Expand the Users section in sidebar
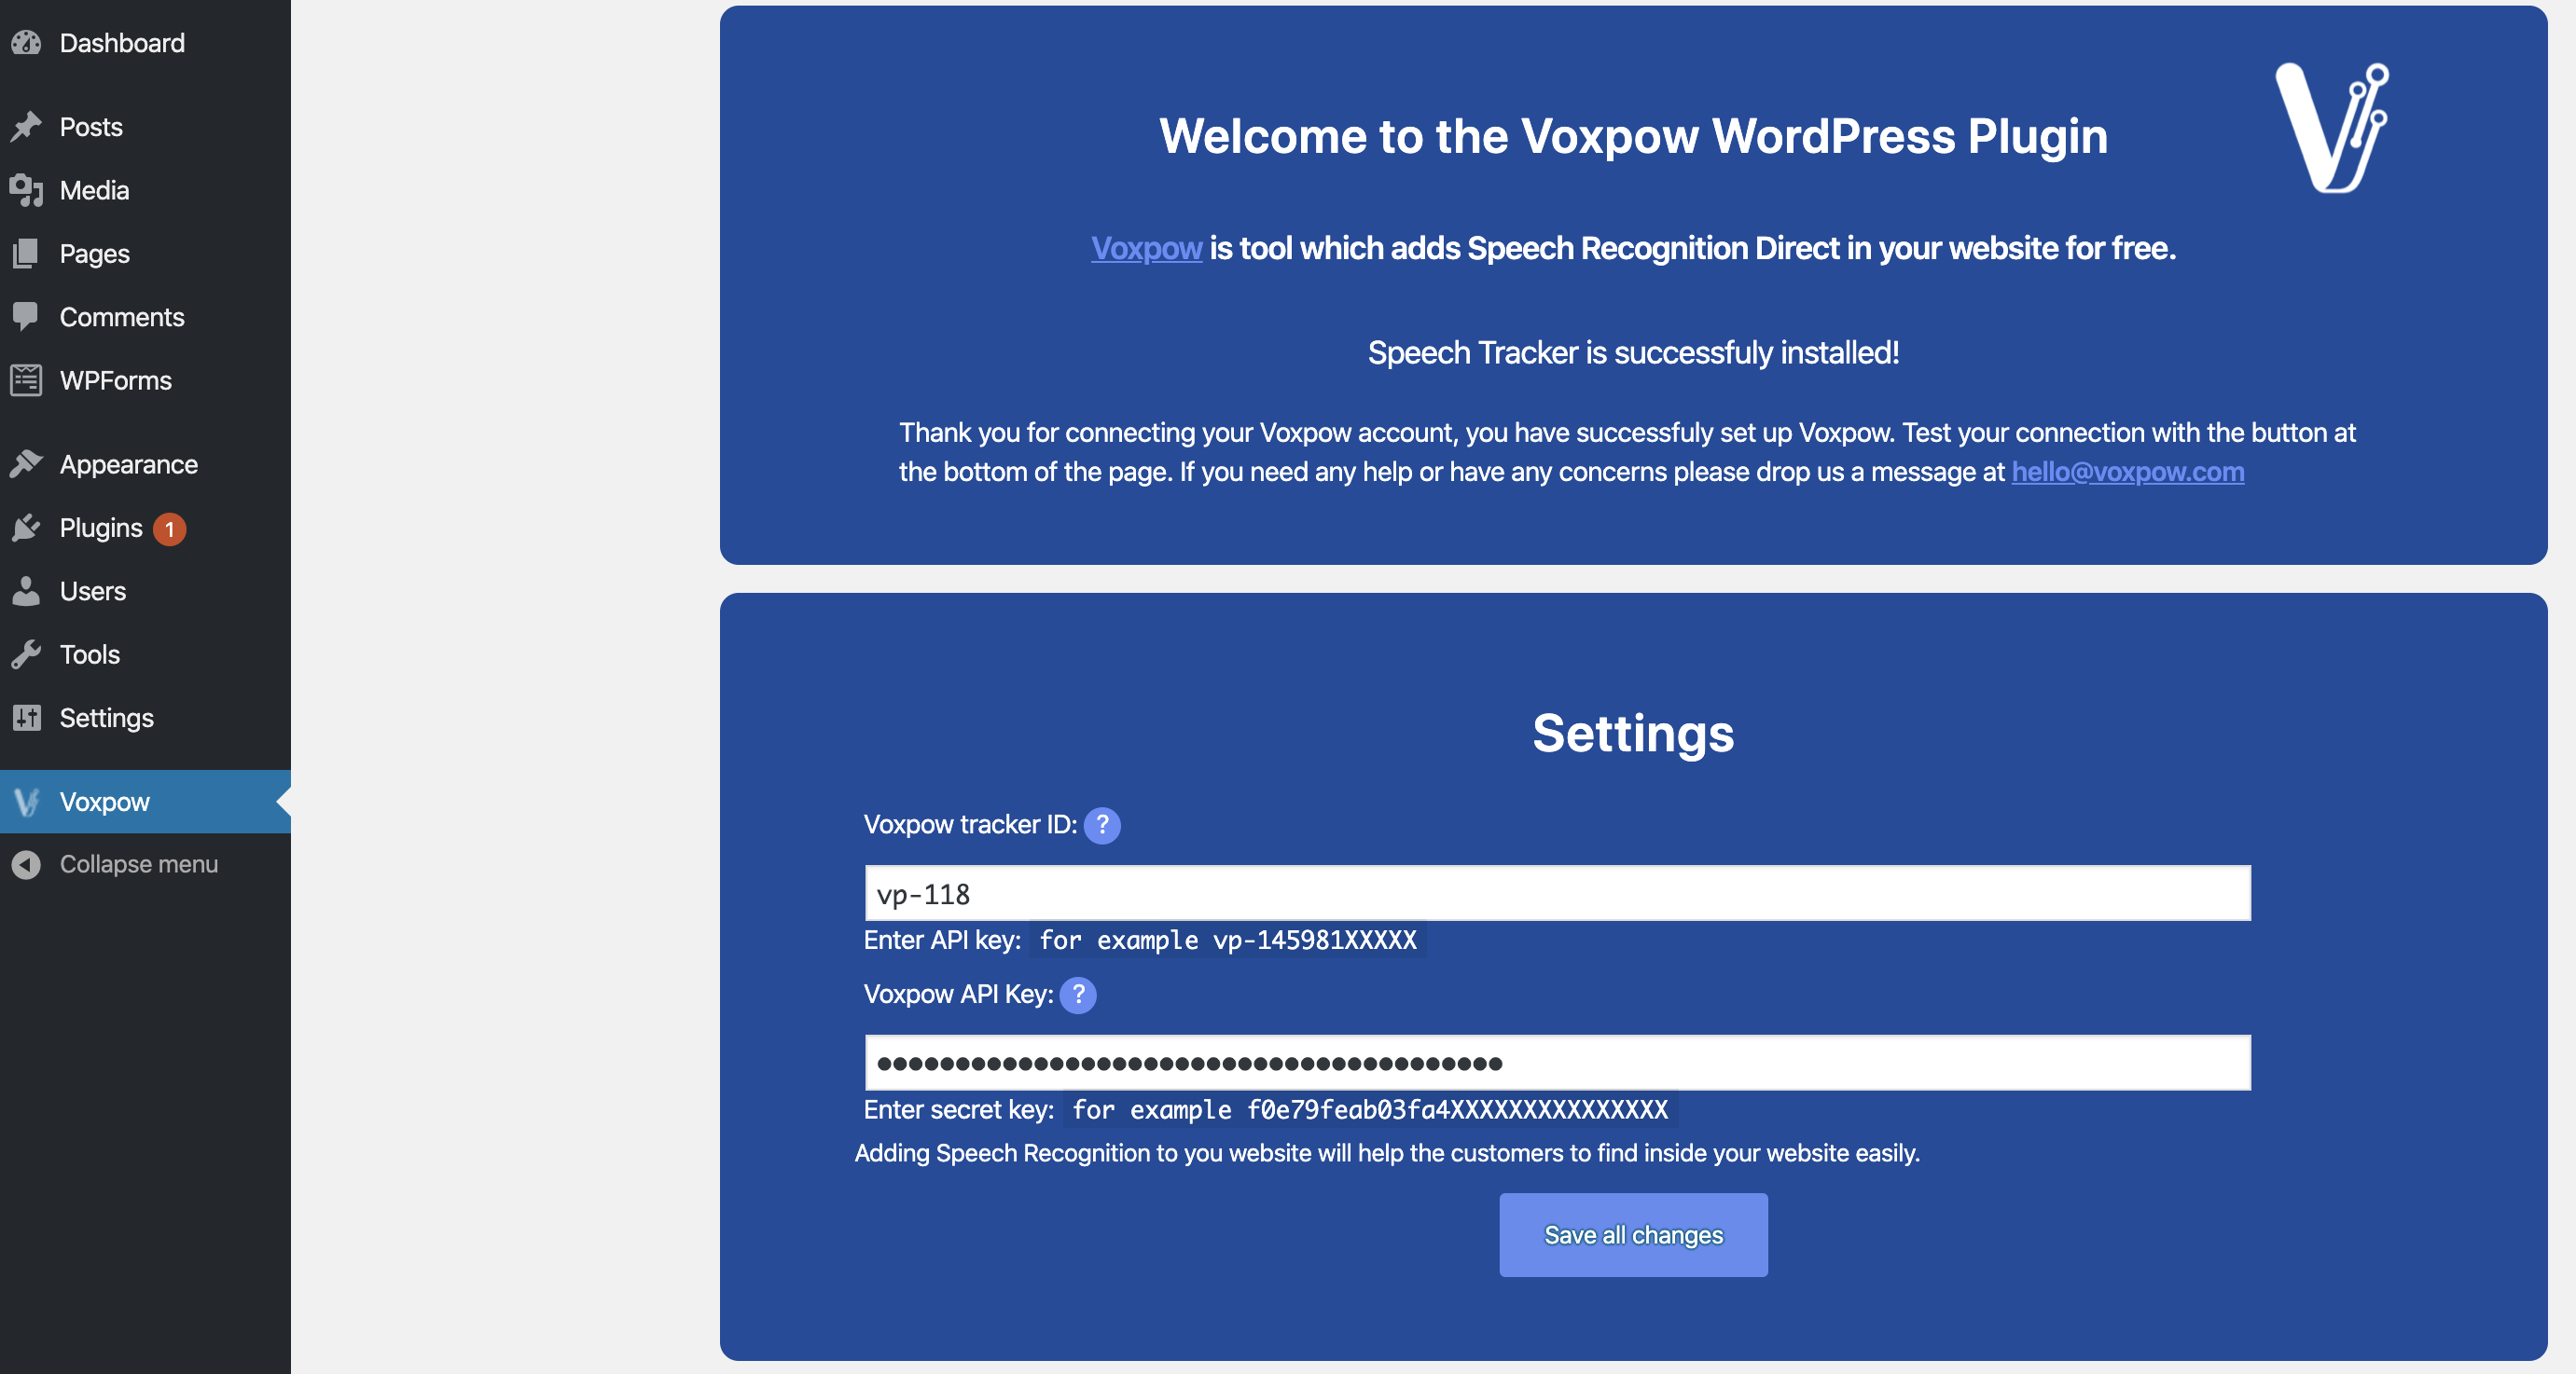 point(92,589)
